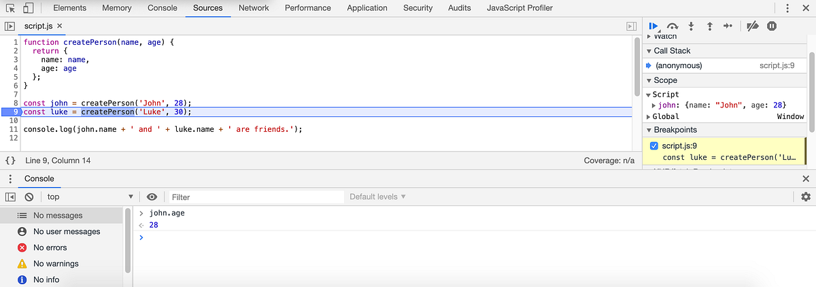
Task: Select the Console drawer tab
Action: (x=39, y=179)
